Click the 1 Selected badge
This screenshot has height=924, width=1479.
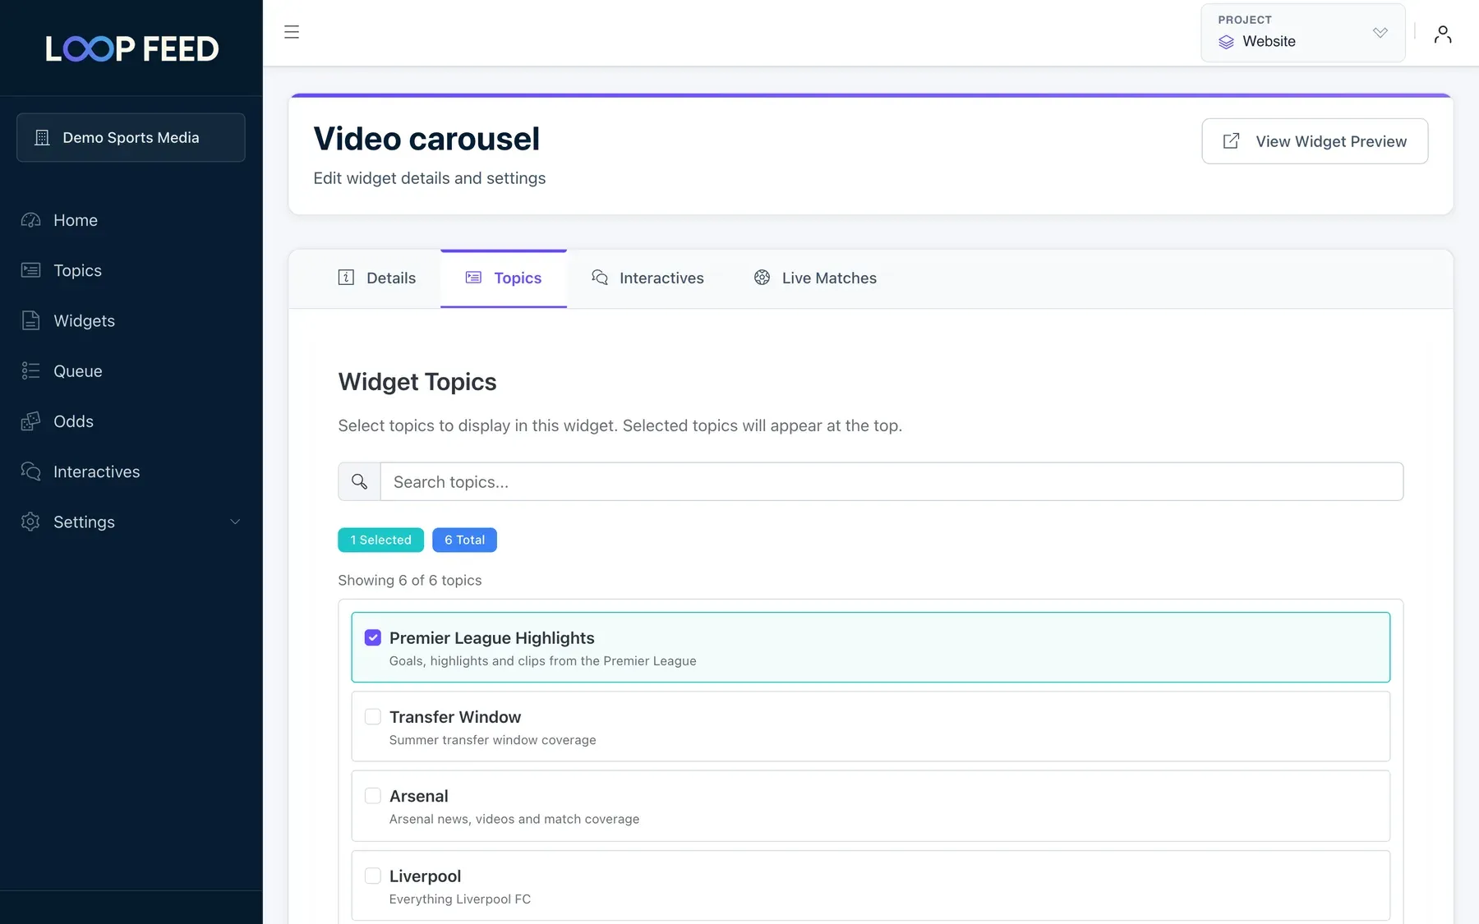[380, 540]
